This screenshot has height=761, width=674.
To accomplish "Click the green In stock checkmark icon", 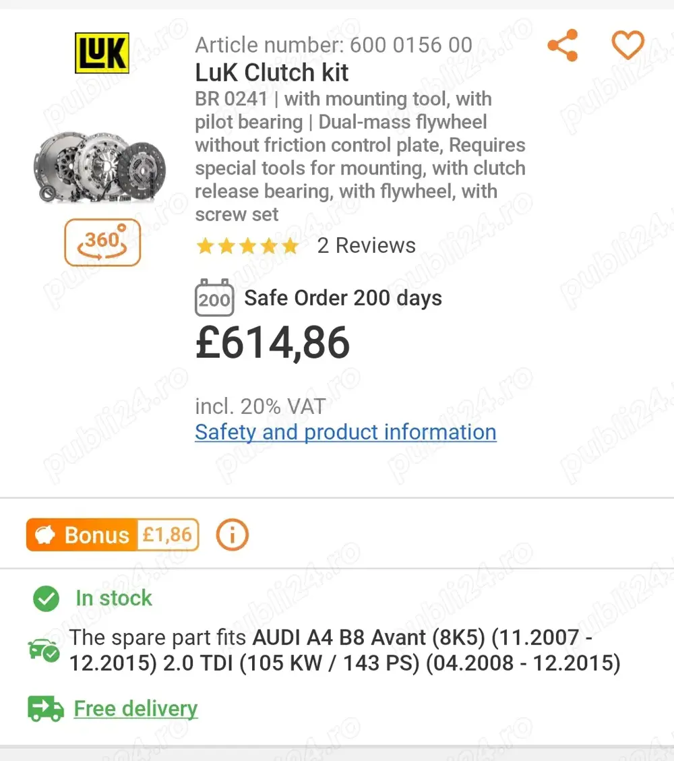I will 46,598.
